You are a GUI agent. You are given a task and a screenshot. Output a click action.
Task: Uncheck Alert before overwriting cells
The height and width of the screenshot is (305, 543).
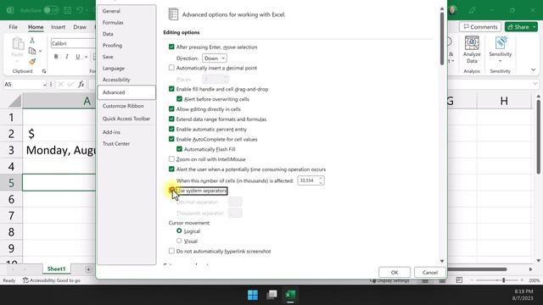point(179,99)
